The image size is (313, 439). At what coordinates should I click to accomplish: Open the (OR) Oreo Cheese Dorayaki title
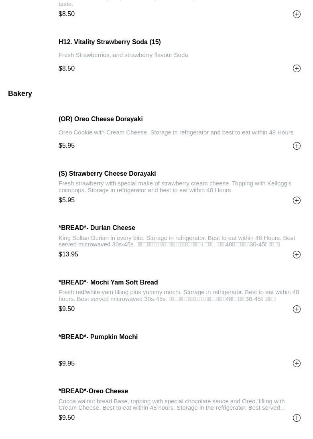100,119
